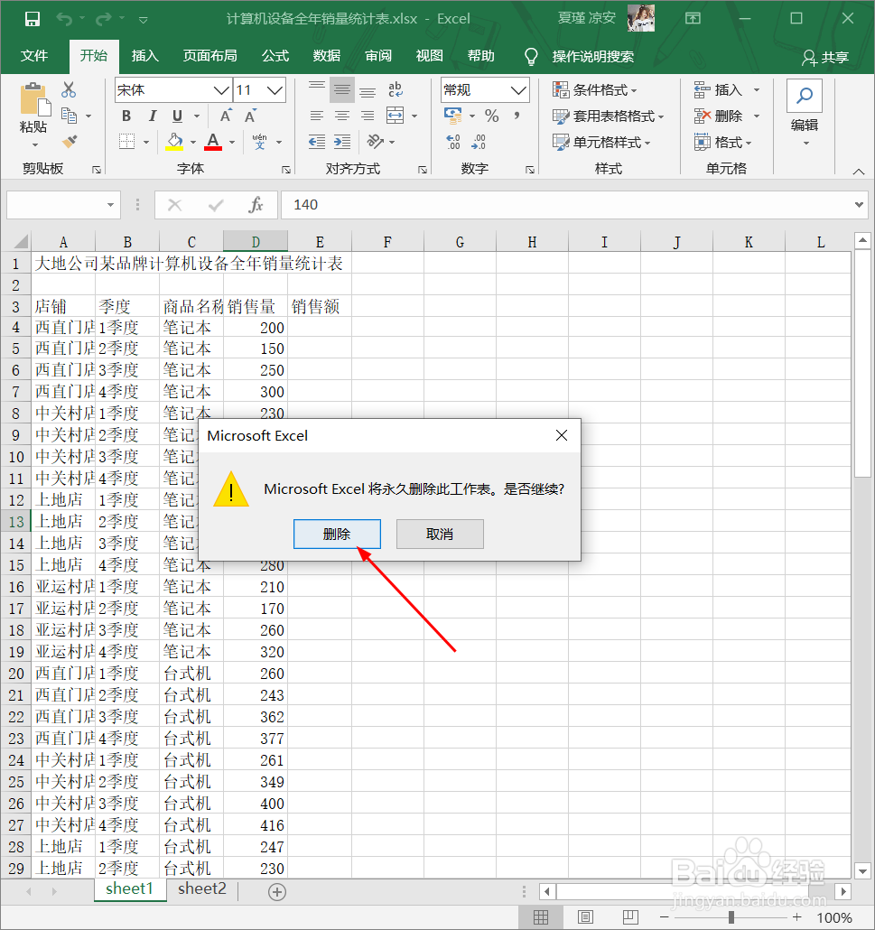
Task: Click the Wrap Text icon
Action: pyautogui.click(x=396, y=89)
